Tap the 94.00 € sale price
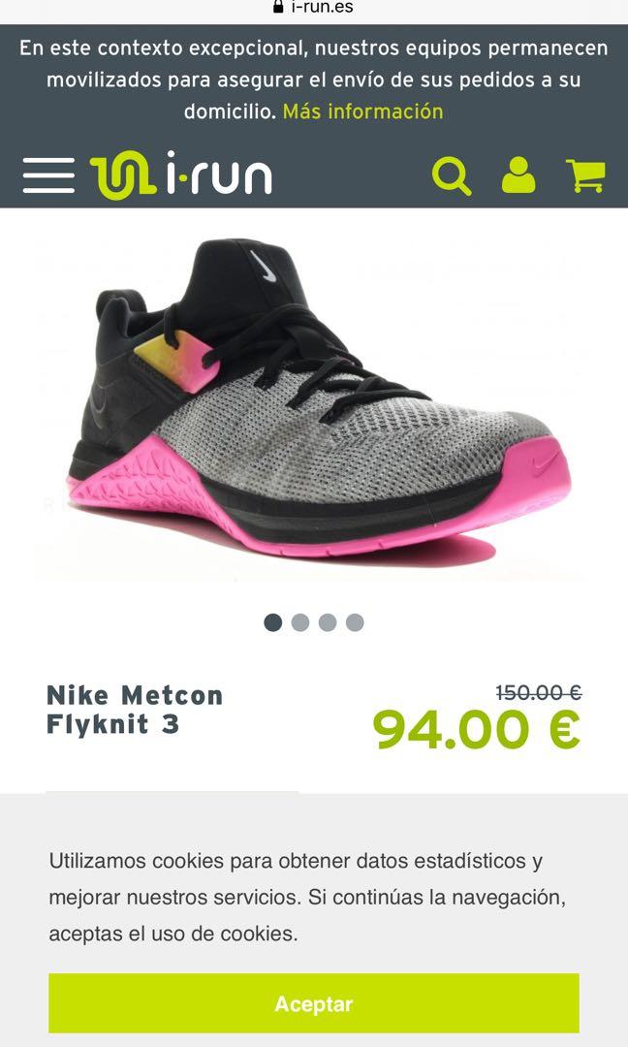The height and width of the screenshot is (1047, 628). coord(477,729)
